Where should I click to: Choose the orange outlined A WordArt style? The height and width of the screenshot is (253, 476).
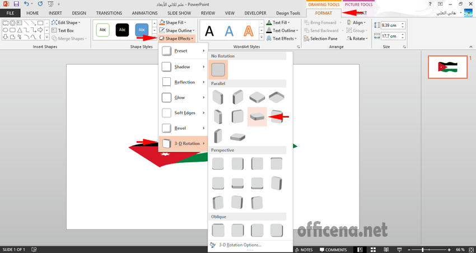248,31
